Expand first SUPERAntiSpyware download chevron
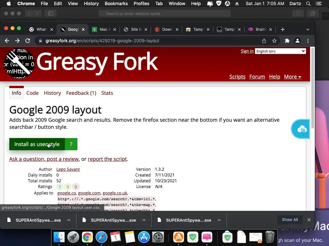The image size is (329, 246). [x=69, y=220]
